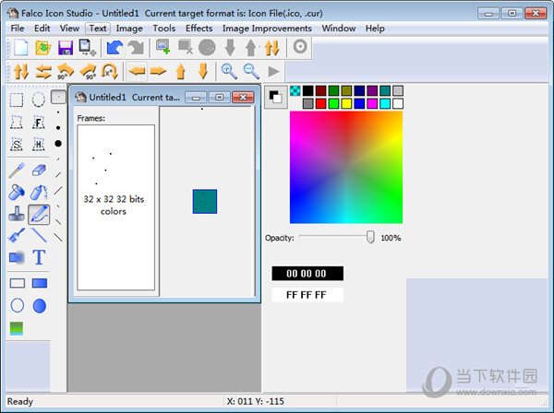Pick the eyedropper color picker tool
The width and height of the screenshot is (554, 413).
(17, 170)
